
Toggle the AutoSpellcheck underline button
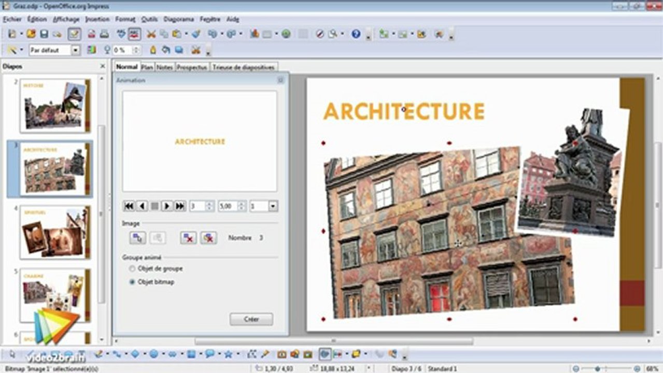[134, 34]
